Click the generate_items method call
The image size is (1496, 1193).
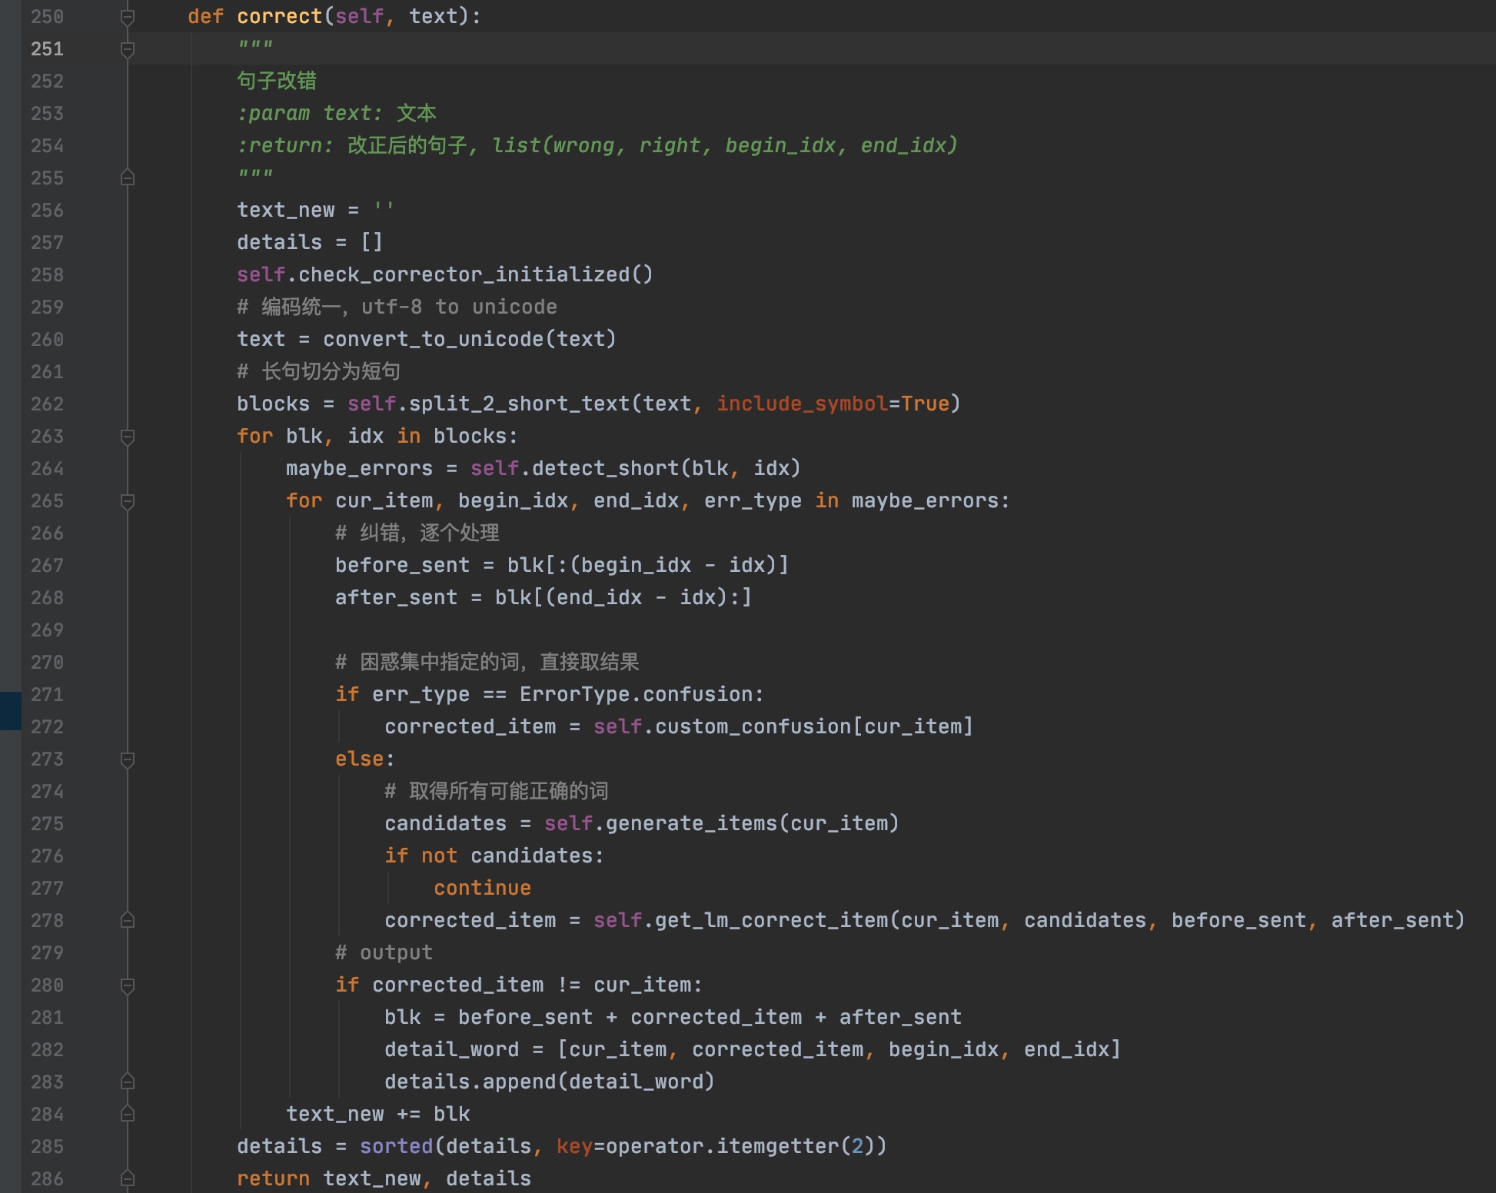click(x=691, y=824)
